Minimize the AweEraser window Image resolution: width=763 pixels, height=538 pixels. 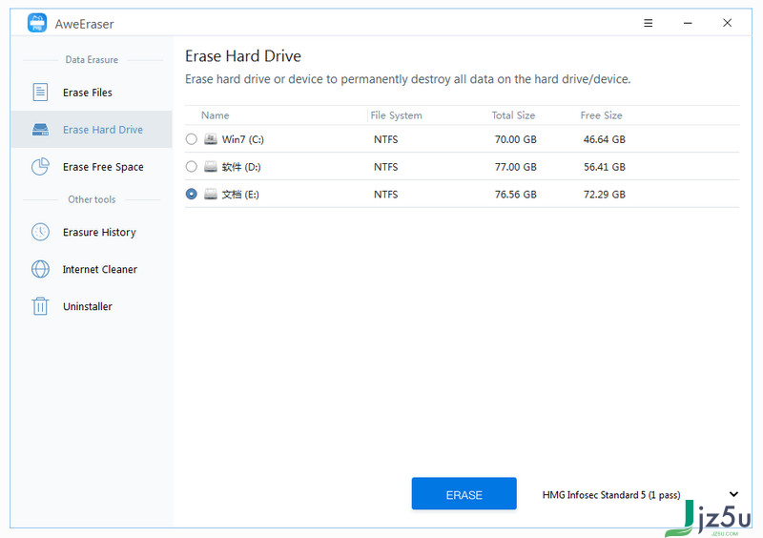(688, 23)
